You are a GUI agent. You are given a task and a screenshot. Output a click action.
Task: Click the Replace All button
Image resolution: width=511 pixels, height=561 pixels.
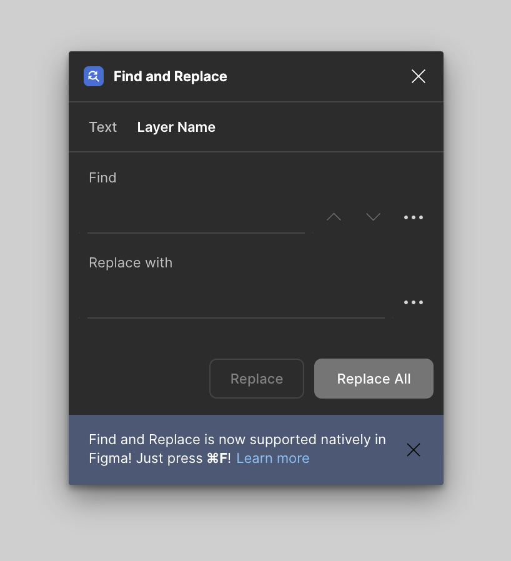(x=374, y=379)
